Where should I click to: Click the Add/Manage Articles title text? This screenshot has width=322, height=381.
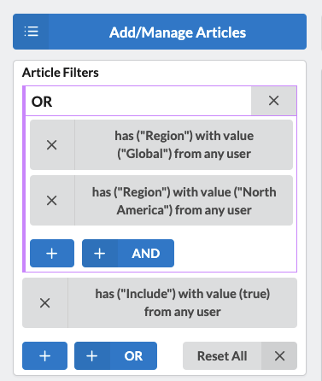pyautogui.click(x=178, y=32)
